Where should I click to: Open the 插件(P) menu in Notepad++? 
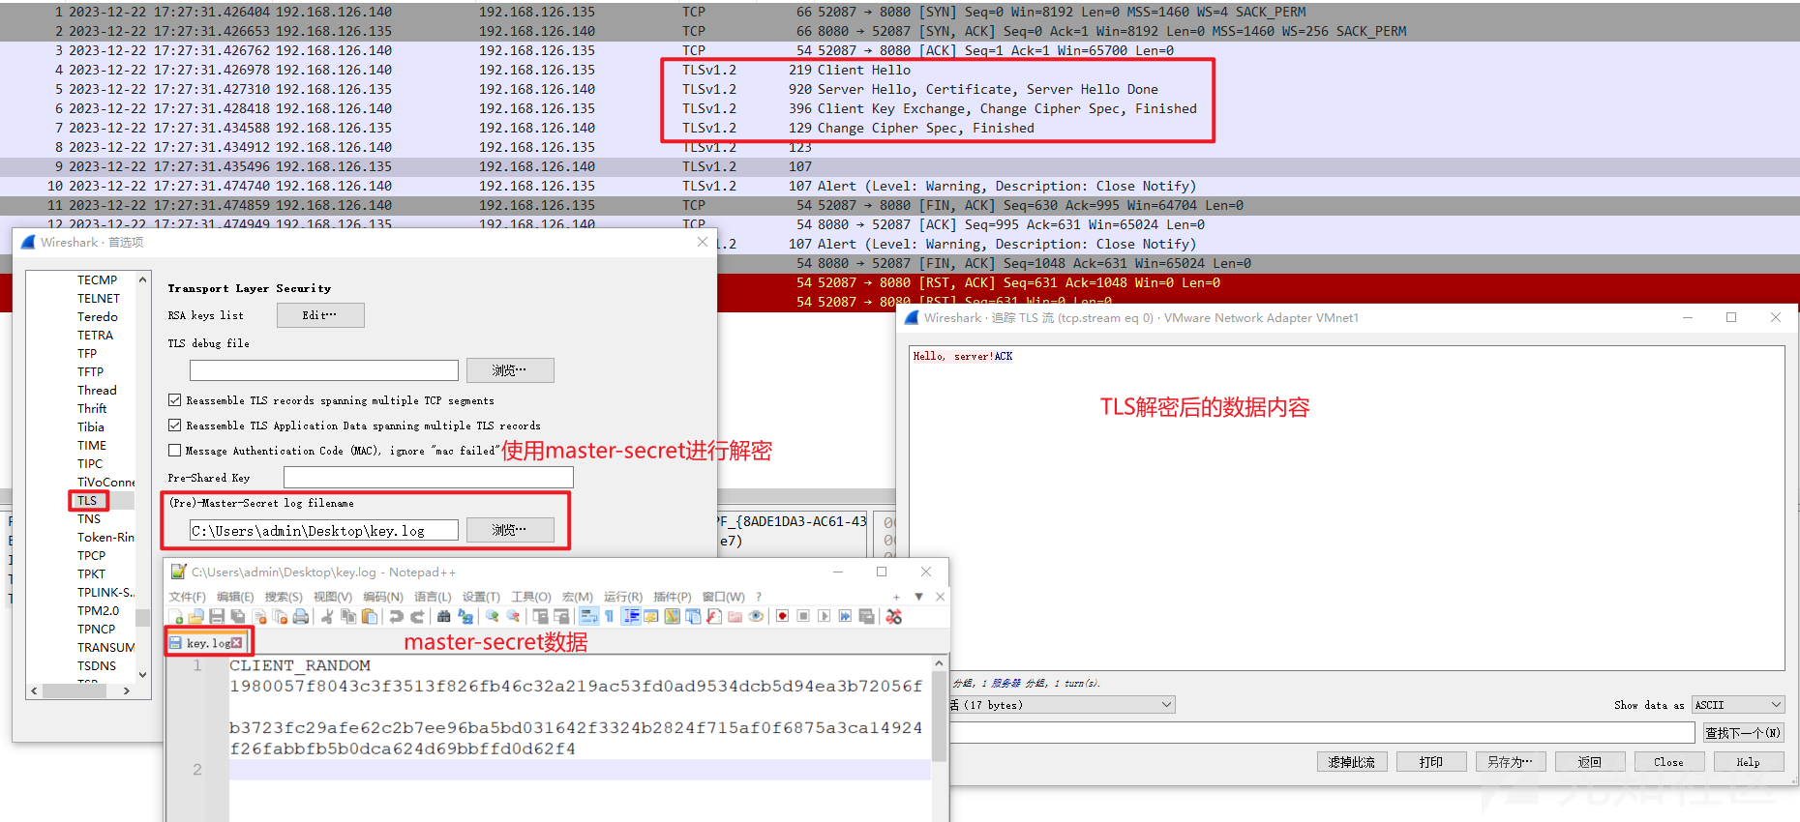coord(673,597)
